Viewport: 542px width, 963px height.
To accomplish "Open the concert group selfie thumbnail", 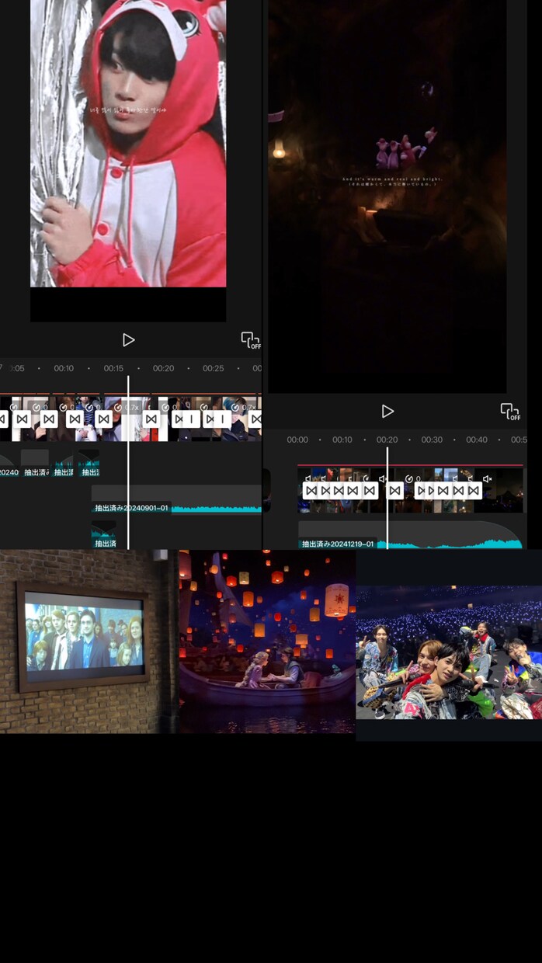I will tap(449, 652).
